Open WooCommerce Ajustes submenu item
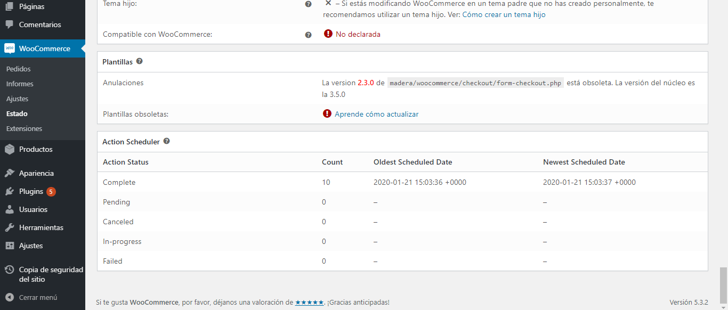 [x=18, y=99]
